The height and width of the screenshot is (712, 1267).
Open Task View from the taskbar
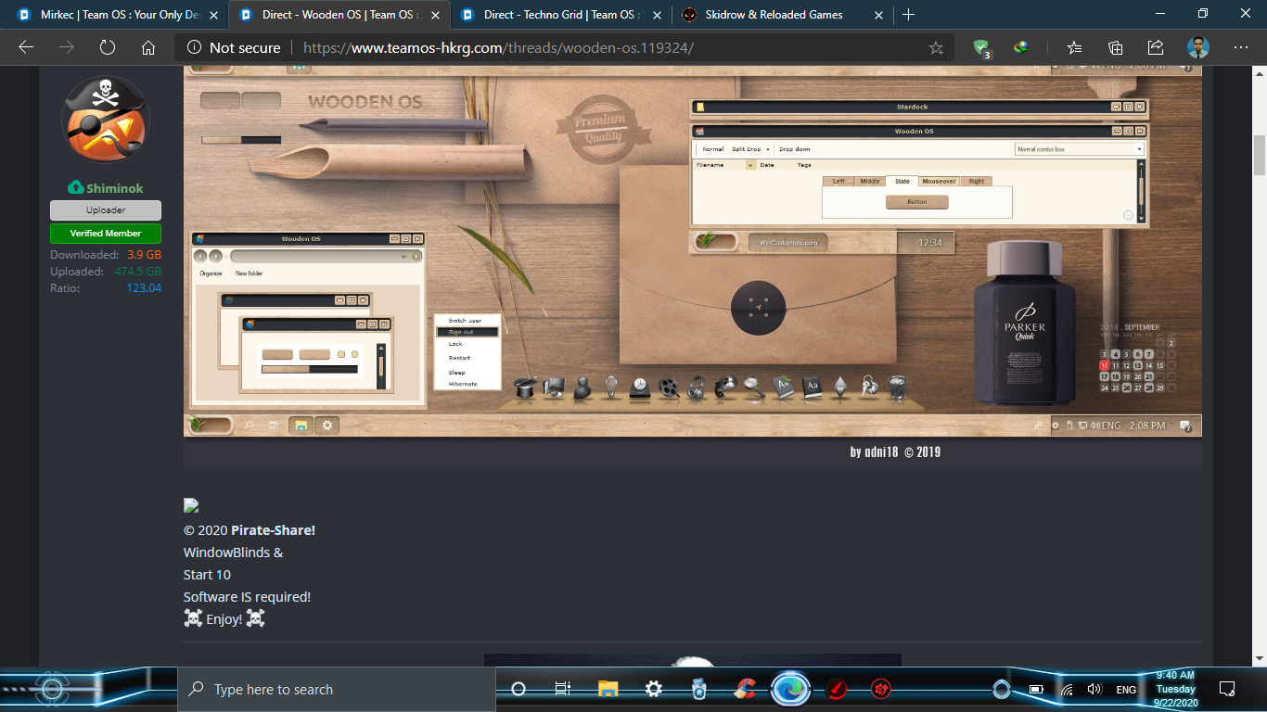click(x=562, y=689)
